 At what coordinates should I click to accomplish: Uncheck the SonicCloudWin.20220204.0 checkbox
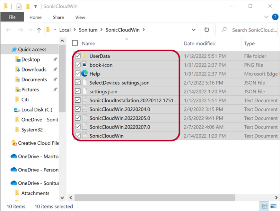[77, 109]
